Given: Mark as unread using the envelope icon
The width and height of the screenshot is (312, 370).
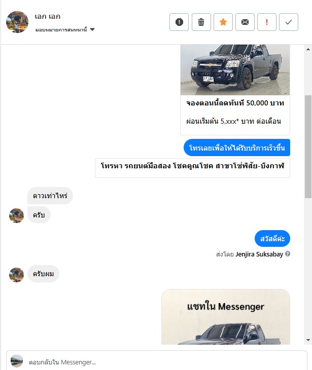Looking at the screenshot, I should tap(245, 22).
